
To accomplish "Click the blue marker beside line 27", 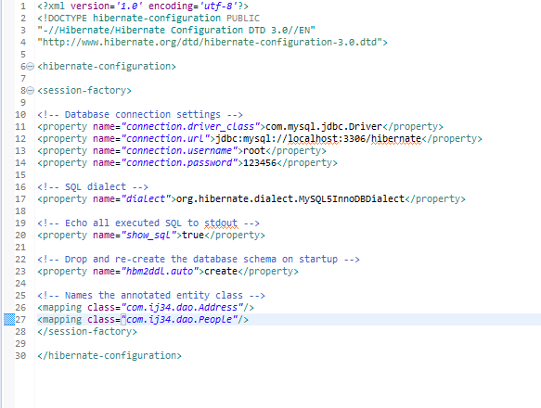I will [x=9, y=319].
